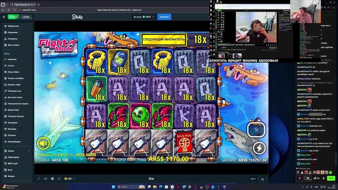This screenshot has width=338, height=190.
Task: Switch to the Казино section
Action: click(13, 17)
